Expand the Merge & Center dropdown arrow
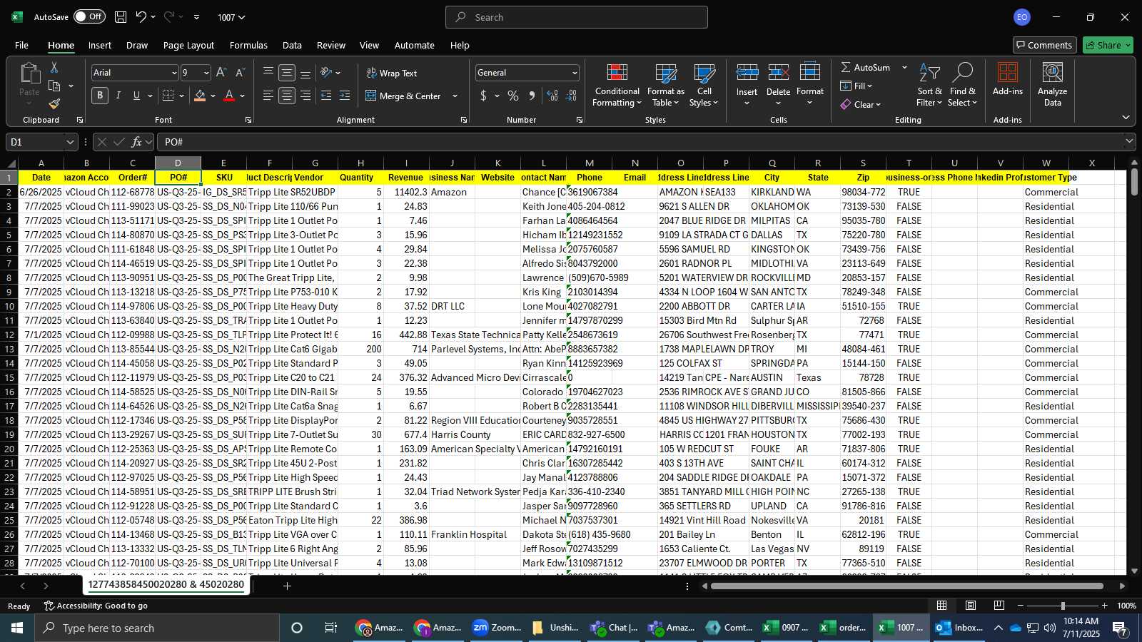The image size is (1142, 642). (455, 96)
